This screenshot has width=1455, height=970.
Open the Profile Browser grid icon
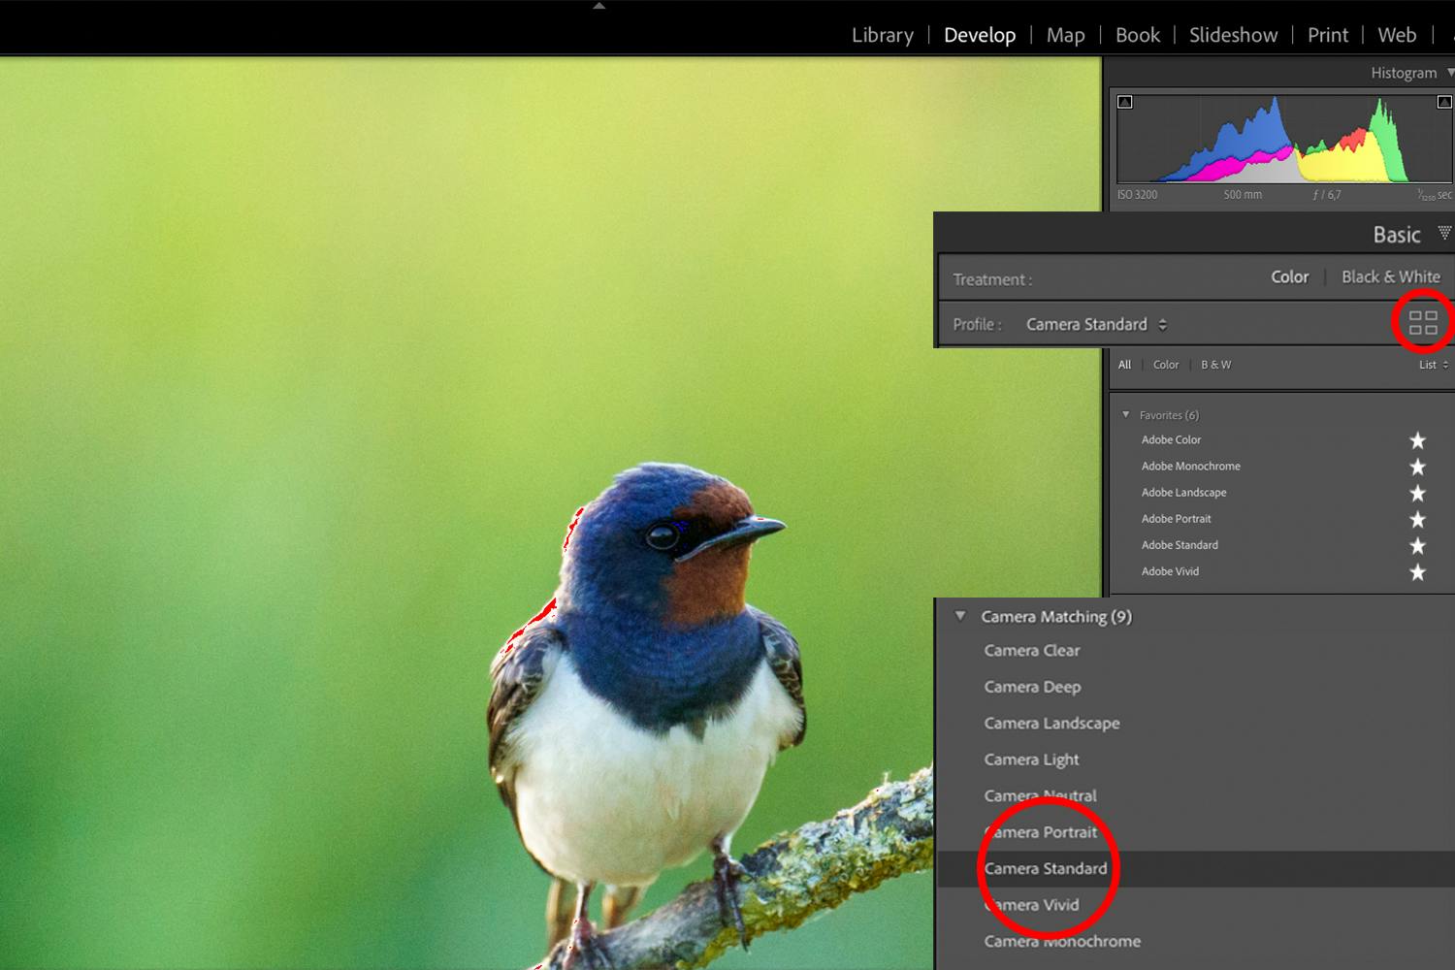tap(1422, 321)
